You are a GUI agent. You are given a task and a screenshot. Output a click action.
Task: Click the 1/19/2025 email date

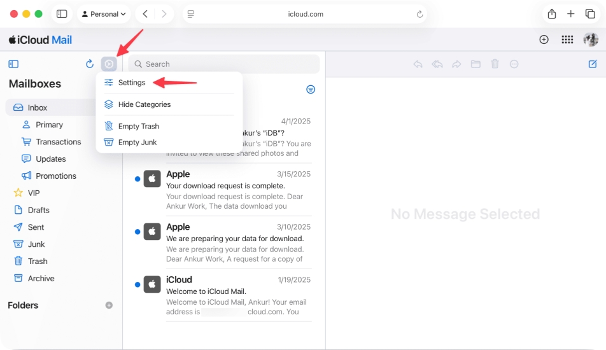point(294,280)
